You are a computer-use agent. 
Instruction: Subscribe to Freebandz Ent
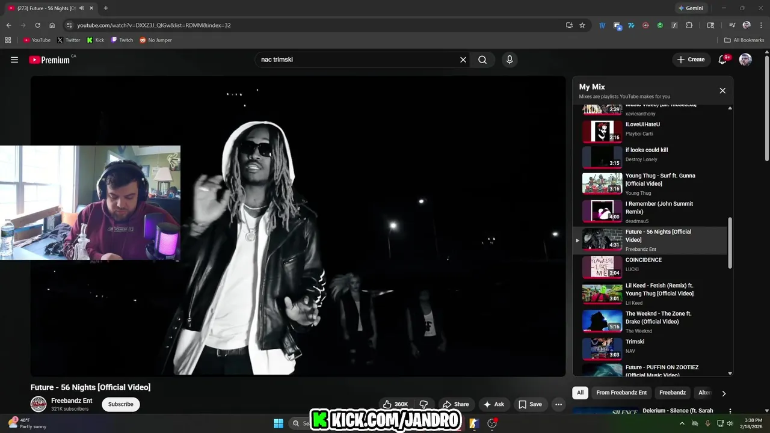pyautogui.click(x=121, y=404)
